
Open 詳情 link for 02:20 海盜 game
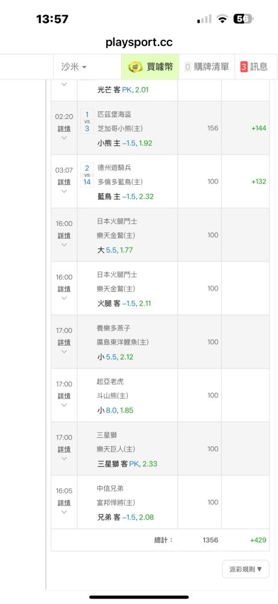click(64, 128)
